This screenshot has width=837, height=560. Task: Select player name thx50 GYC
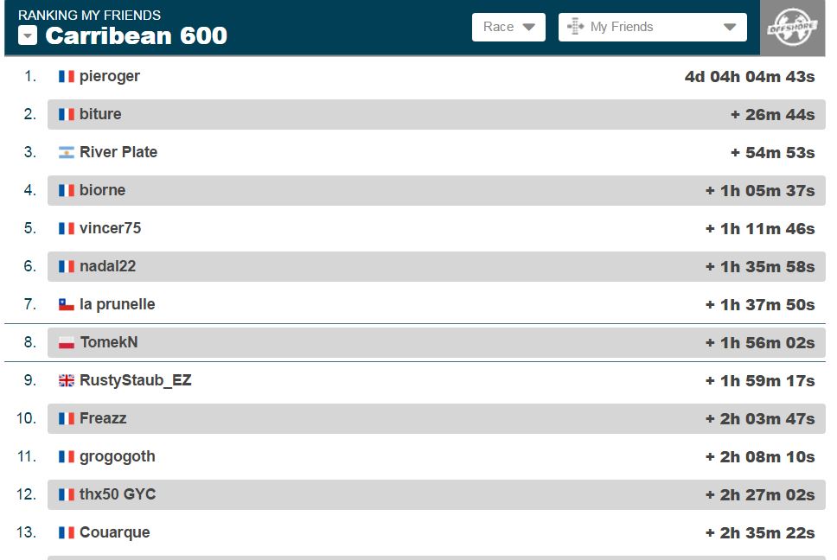point(118,494)
